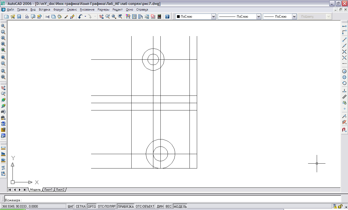Viewport: 348px width, 210px height.
Task: Choose Snap to Center in the right toolbar
Action: 344,71
